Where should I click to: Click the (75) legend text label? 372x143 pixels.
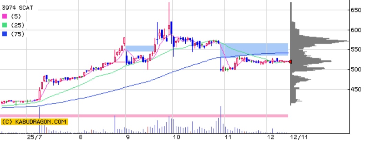click(18, 34)
